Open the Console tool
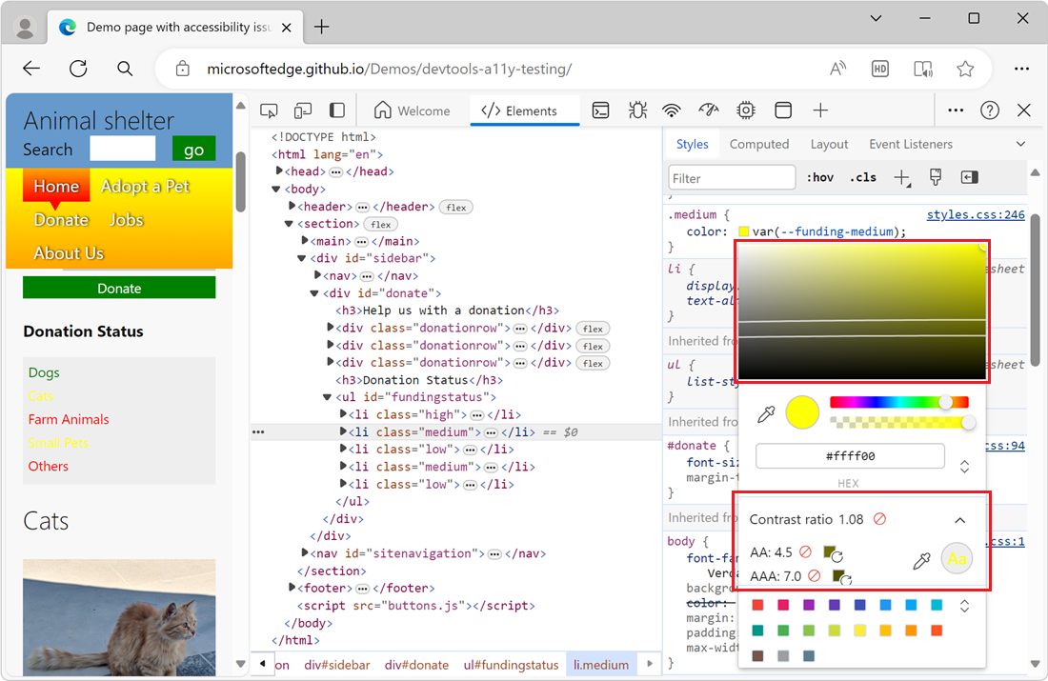 pyautogui.click(x=600, y=110)
